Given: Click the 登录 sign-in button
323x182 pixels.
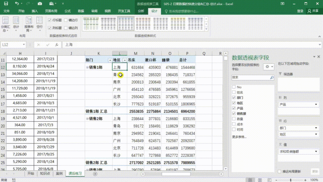Looking at the screenshot, I should (x=300, y=11).
